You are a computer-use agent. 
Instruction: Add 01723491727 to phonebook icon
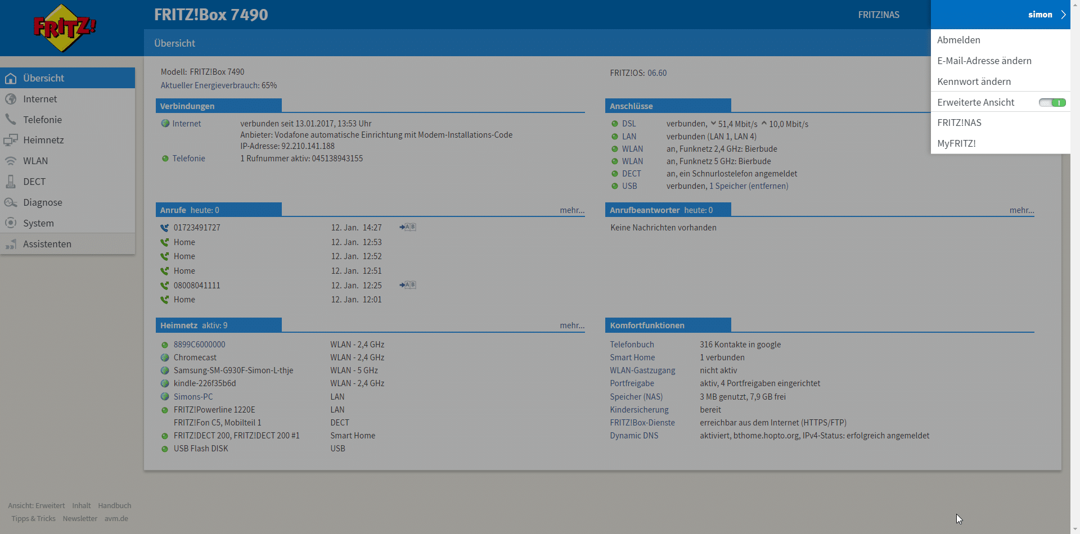click(407, 228)
